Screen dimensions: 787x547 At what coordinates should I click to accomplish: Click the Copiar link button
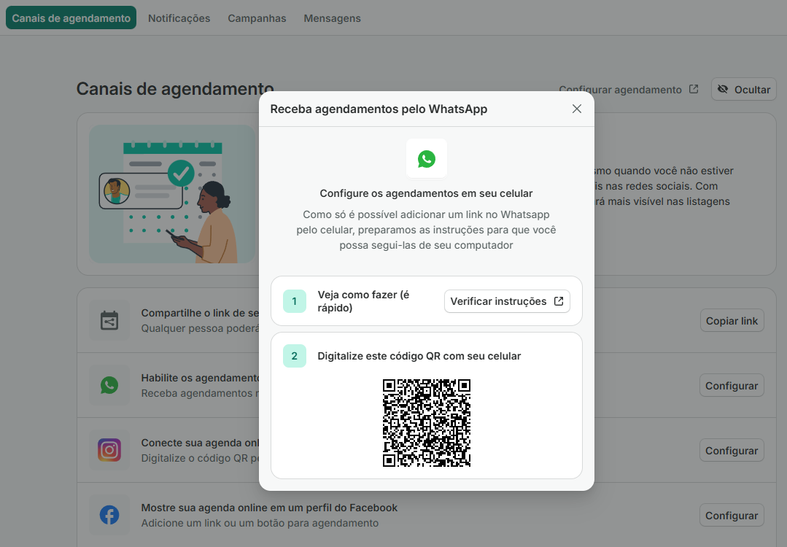tap(732, 321)
